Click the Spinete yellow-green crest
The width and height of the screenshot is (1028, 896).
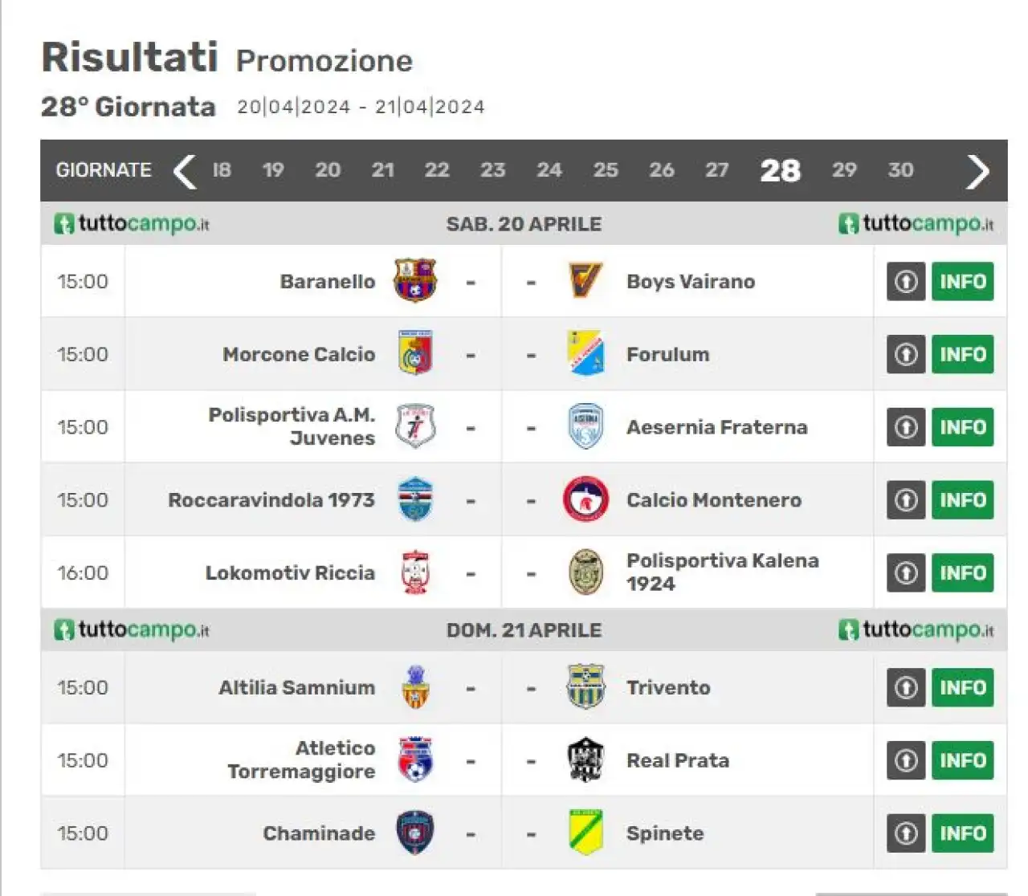585,833
